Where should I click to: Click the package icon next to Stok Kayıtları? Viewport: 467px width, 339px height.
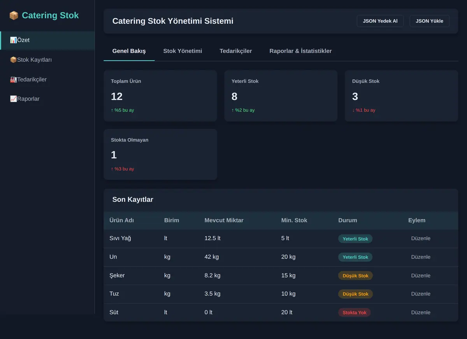coord(13,60)
